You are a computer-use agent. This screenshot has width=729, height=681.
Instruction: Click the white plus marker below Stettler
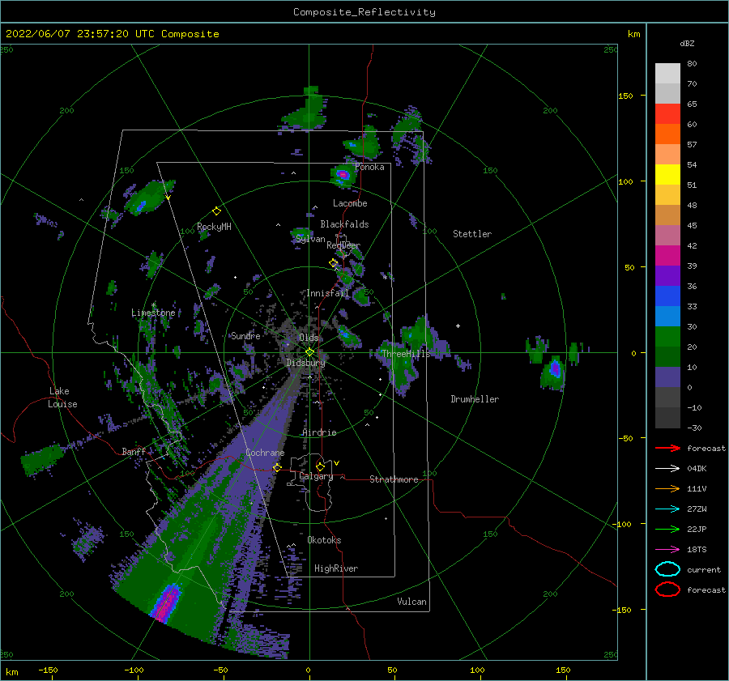coord(458,326)
